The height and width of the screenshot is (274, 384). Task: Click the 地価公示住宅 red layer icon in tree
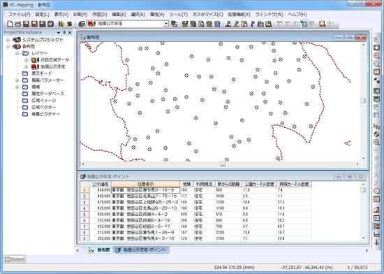(35, 66)
